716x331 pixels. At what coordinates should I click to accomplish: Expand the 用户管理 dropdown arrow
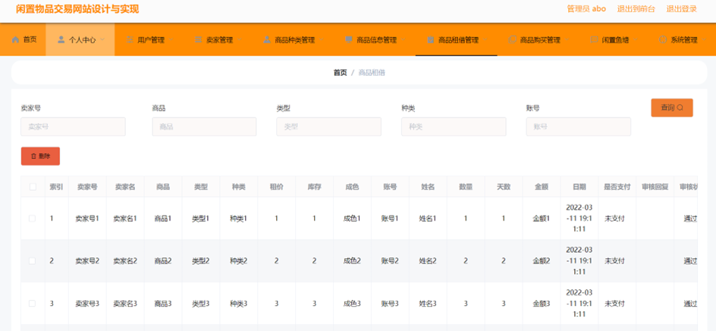(x=171, y=39)
